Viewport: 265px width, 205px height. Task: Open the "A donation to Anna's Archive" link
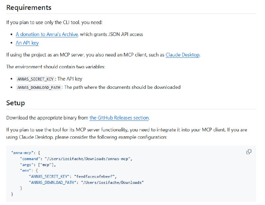click(47, 34)
